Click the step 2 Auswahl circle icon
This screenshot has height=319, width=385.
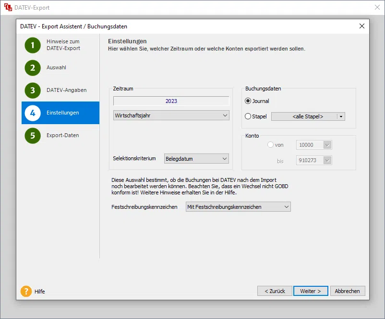click(x=33, y=68)
